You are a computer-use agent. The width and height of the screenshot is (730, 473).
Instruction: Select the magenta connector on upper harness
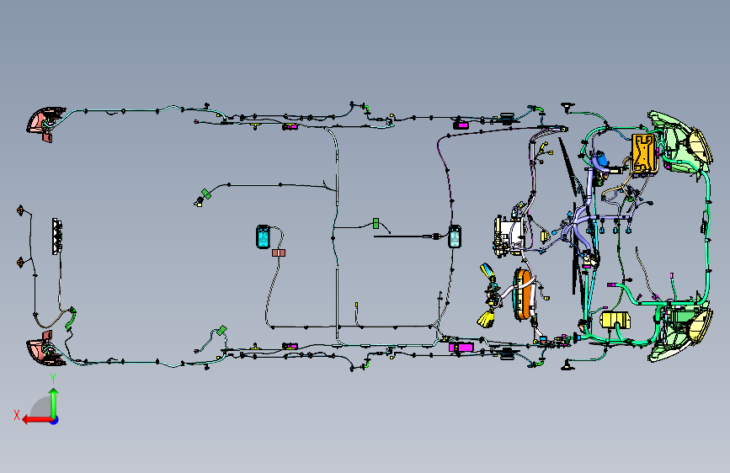(x=461, y=125)
